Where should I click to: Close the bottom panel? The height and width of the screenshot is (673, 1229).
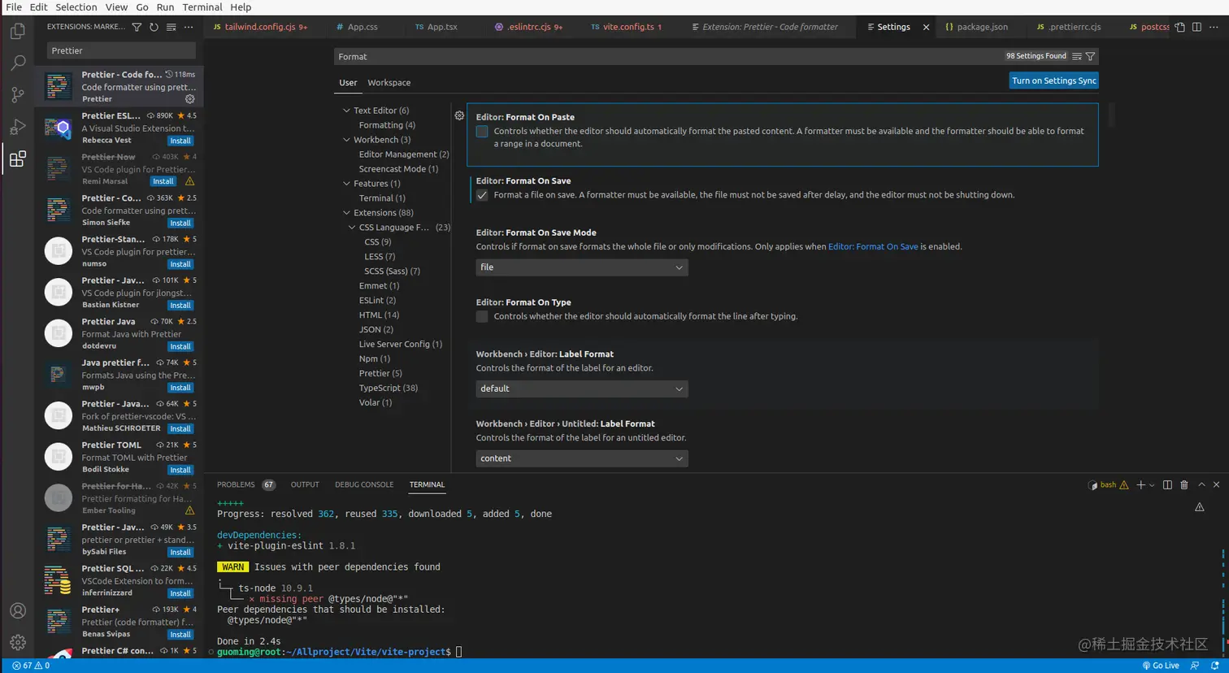coord(1216,484)
